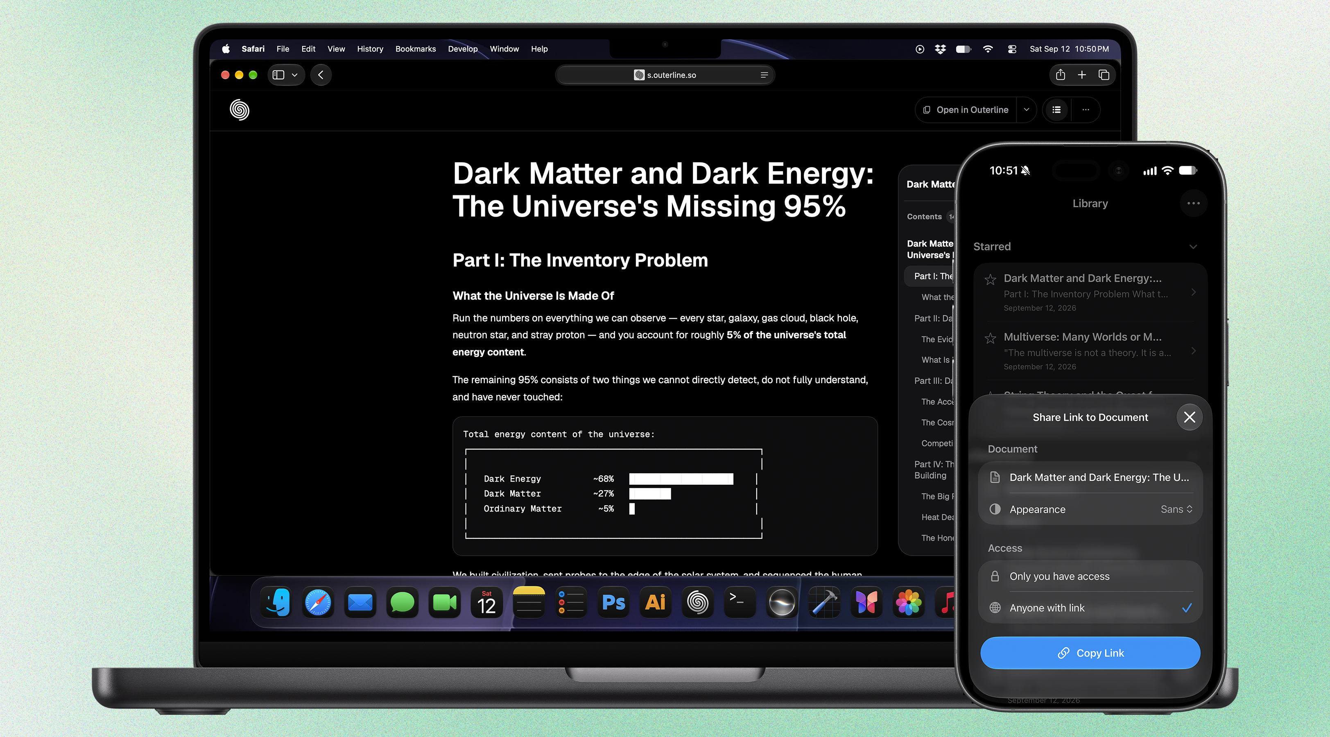Click Open in Outerline button

tap(966, 109)
